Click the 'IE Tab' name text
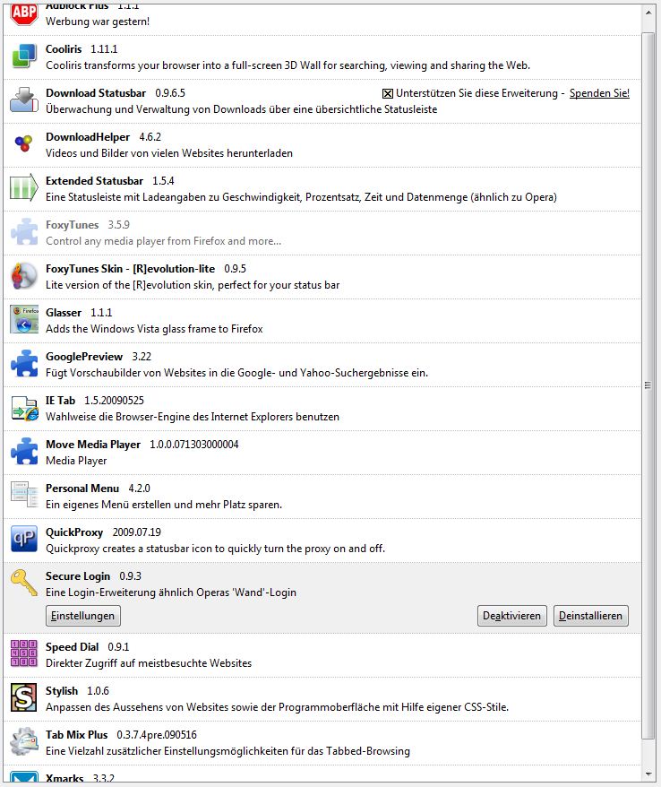The image size is (661, 787). [60, 401]
